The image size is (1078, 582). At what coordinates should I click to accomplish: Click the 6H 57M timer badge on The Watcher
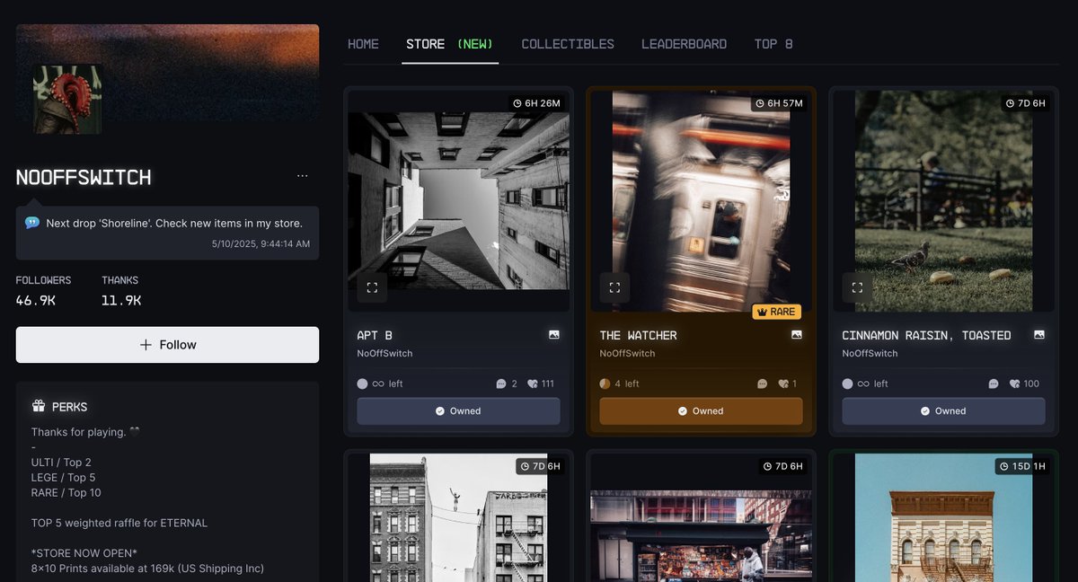[779, 103]
